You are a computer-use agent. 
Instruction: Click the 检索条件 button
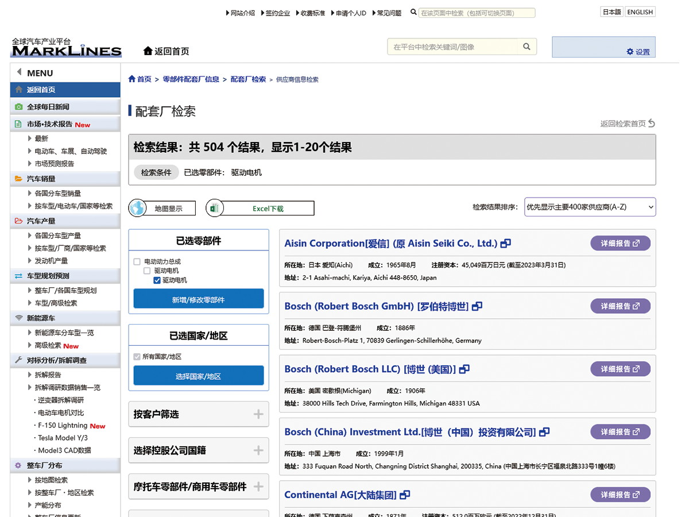pyautogui.click(x=156, y=172)
